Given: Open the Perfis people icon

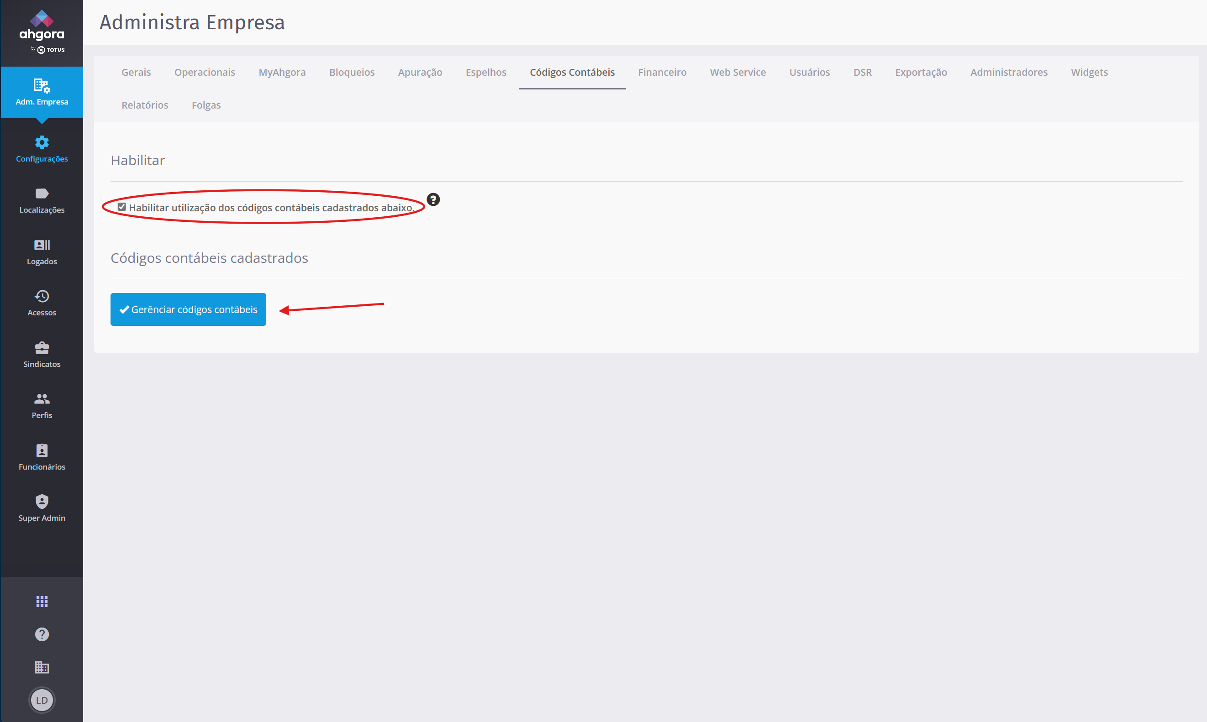Looking at the screenshot, I should [x=42, y=398].
